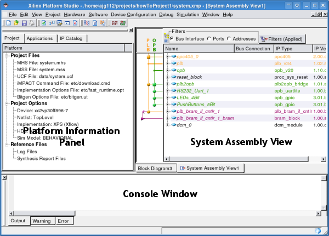Viewport: 329px width, 236px height.
Task: Click the green blocks red arrow icon
Action: pos(123,23)
